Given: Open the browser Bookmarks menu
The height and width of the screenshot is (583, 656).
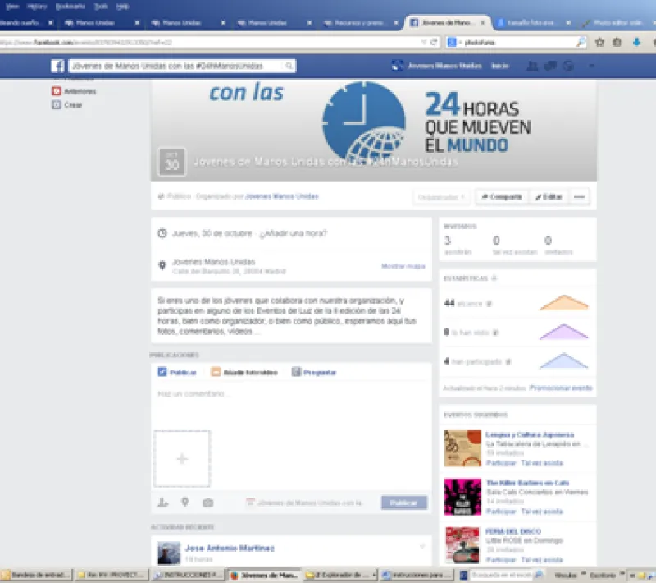Looking at the screenshot, I should point(71,7).
